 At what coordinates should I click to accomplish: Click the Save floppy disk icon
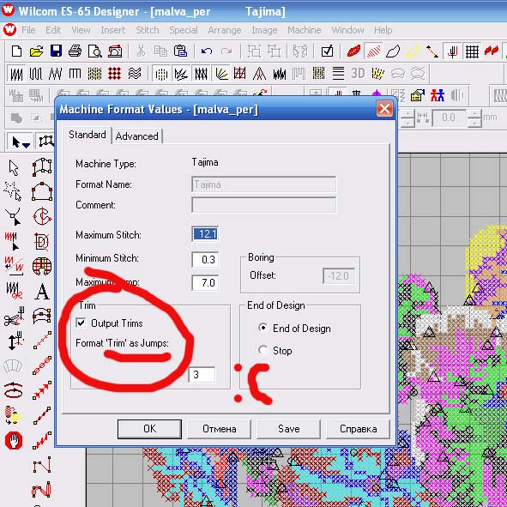coord(56,51)
